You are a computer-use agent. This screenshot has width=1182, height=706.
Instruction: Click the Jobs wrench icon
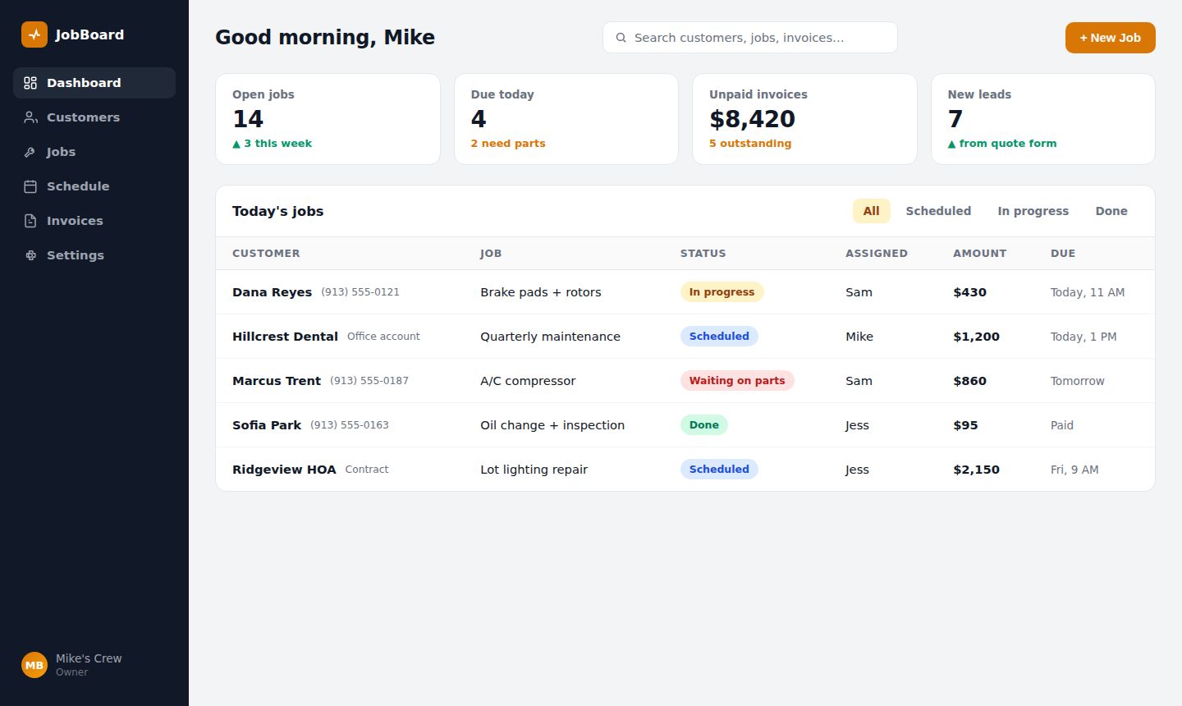tap(30, 152)
